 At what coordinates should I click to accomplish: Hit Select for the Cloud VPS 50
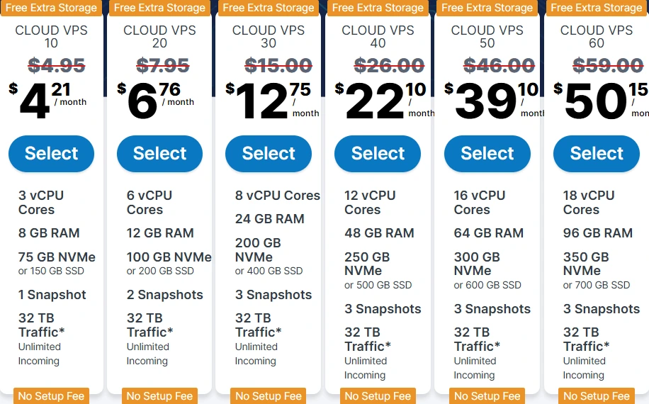coord(487,154)
